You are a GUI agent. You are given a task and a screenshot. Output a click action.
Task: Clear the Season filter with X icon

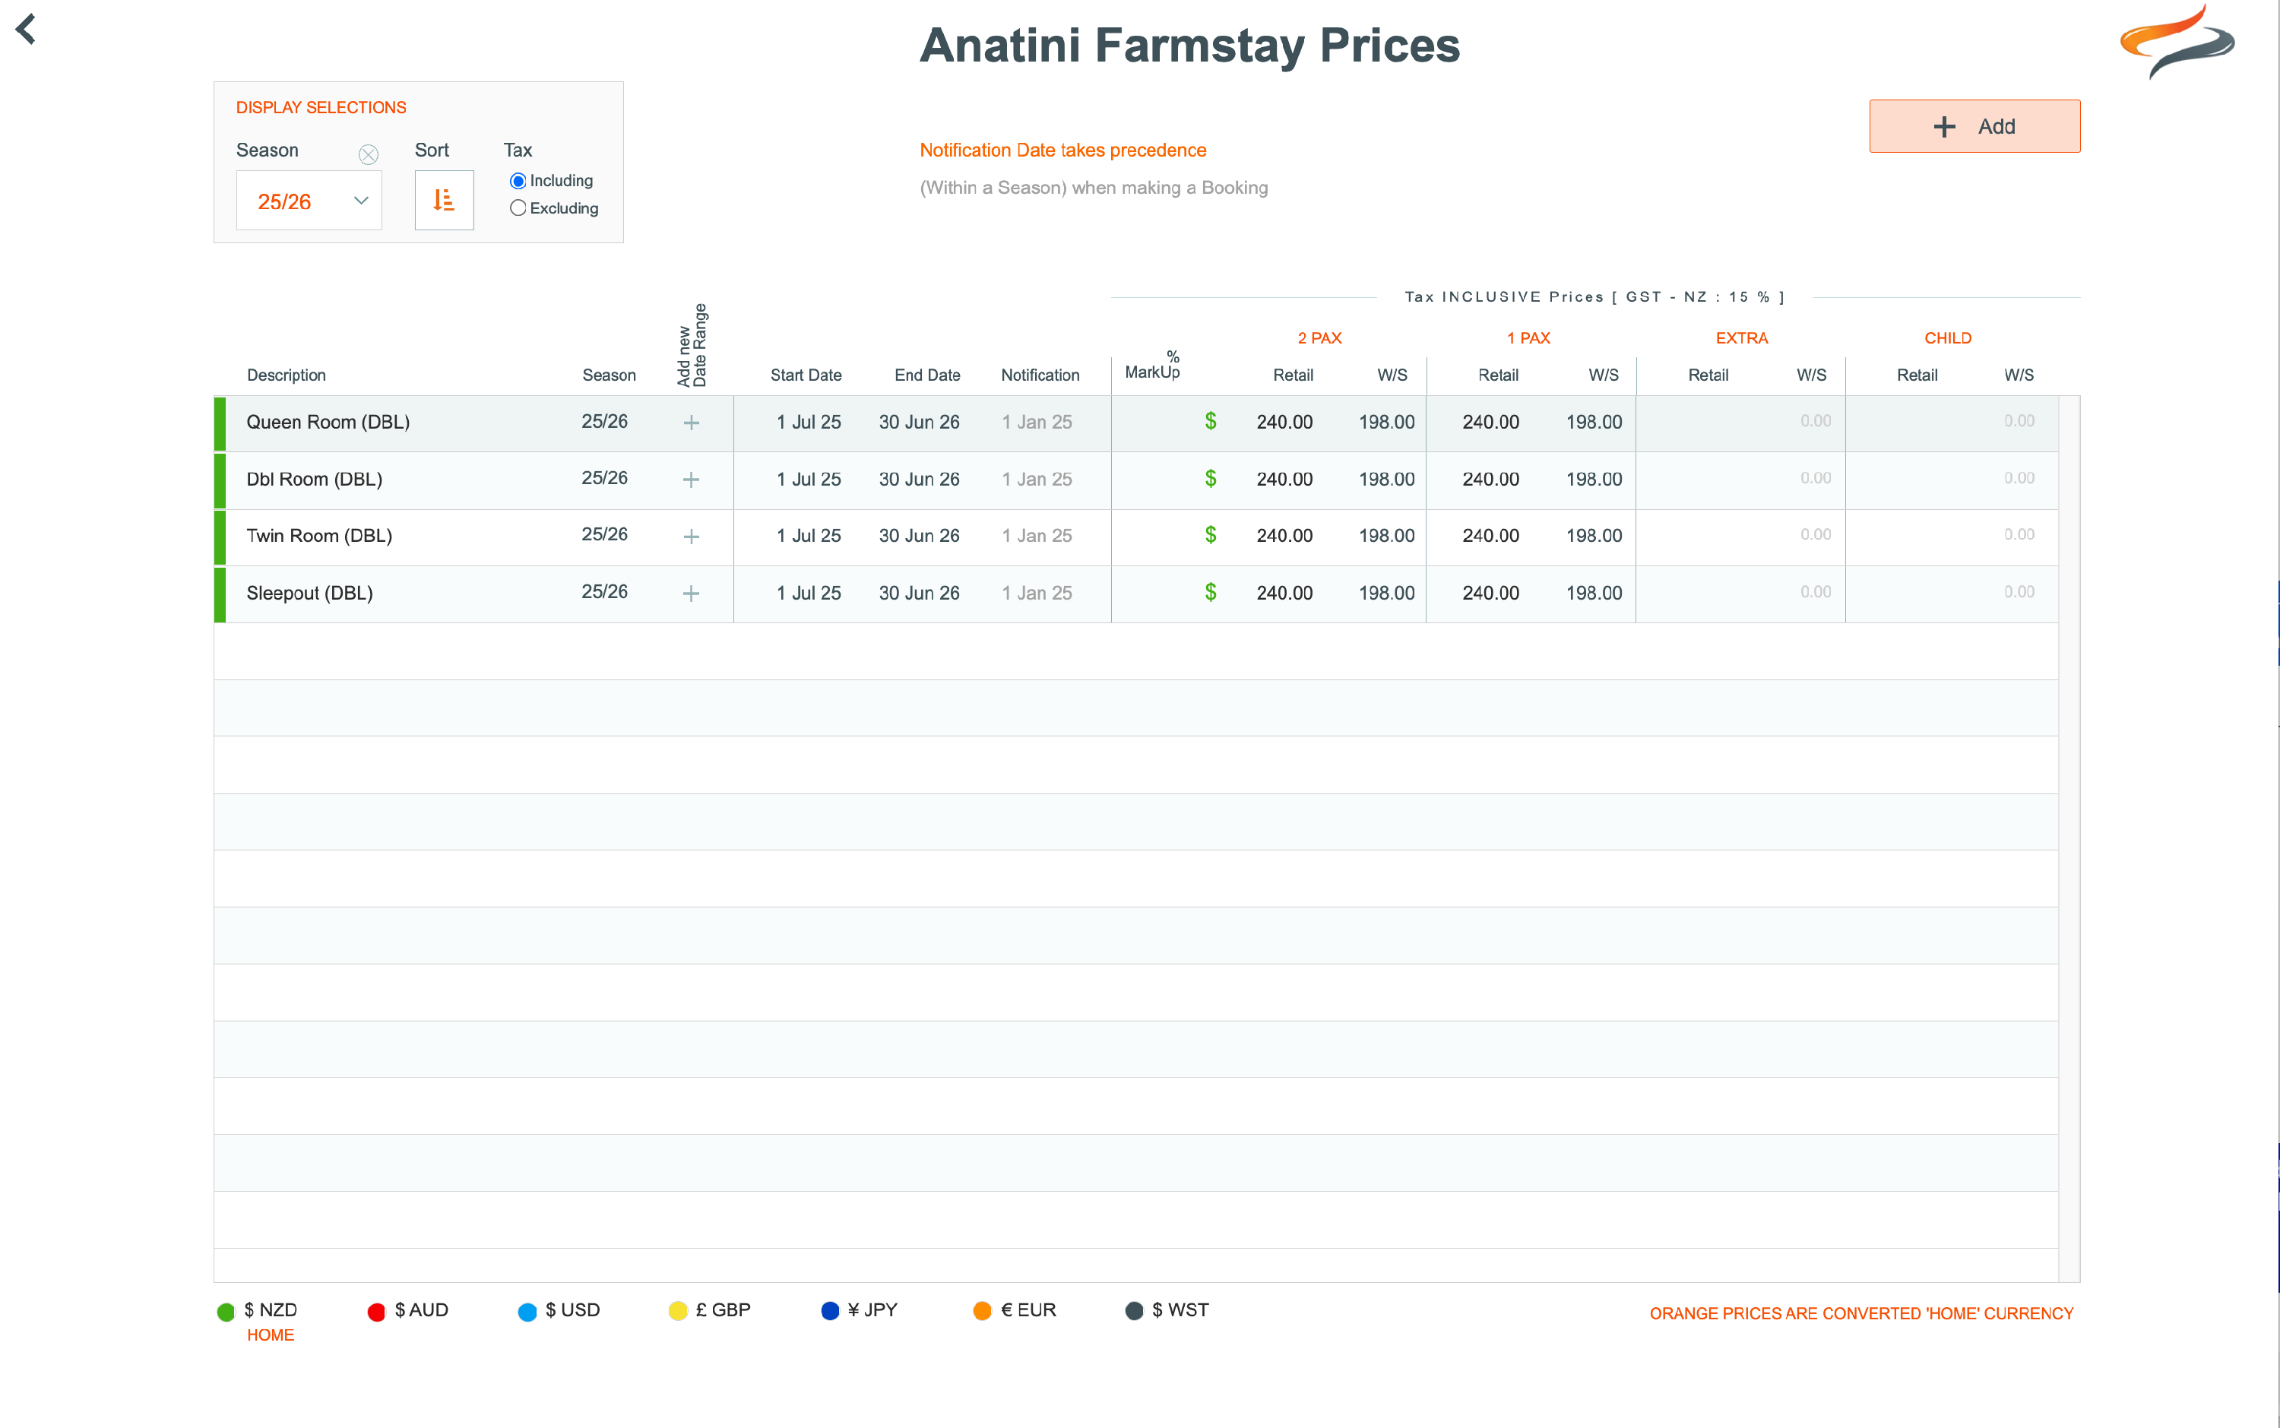point(369,154)
